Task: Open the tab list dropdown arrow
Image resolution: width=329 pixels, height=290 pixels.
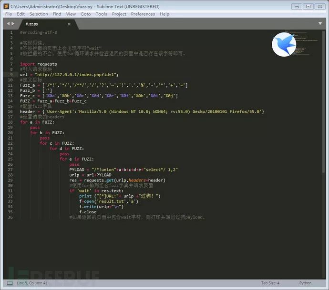Action: coord(320,23)
